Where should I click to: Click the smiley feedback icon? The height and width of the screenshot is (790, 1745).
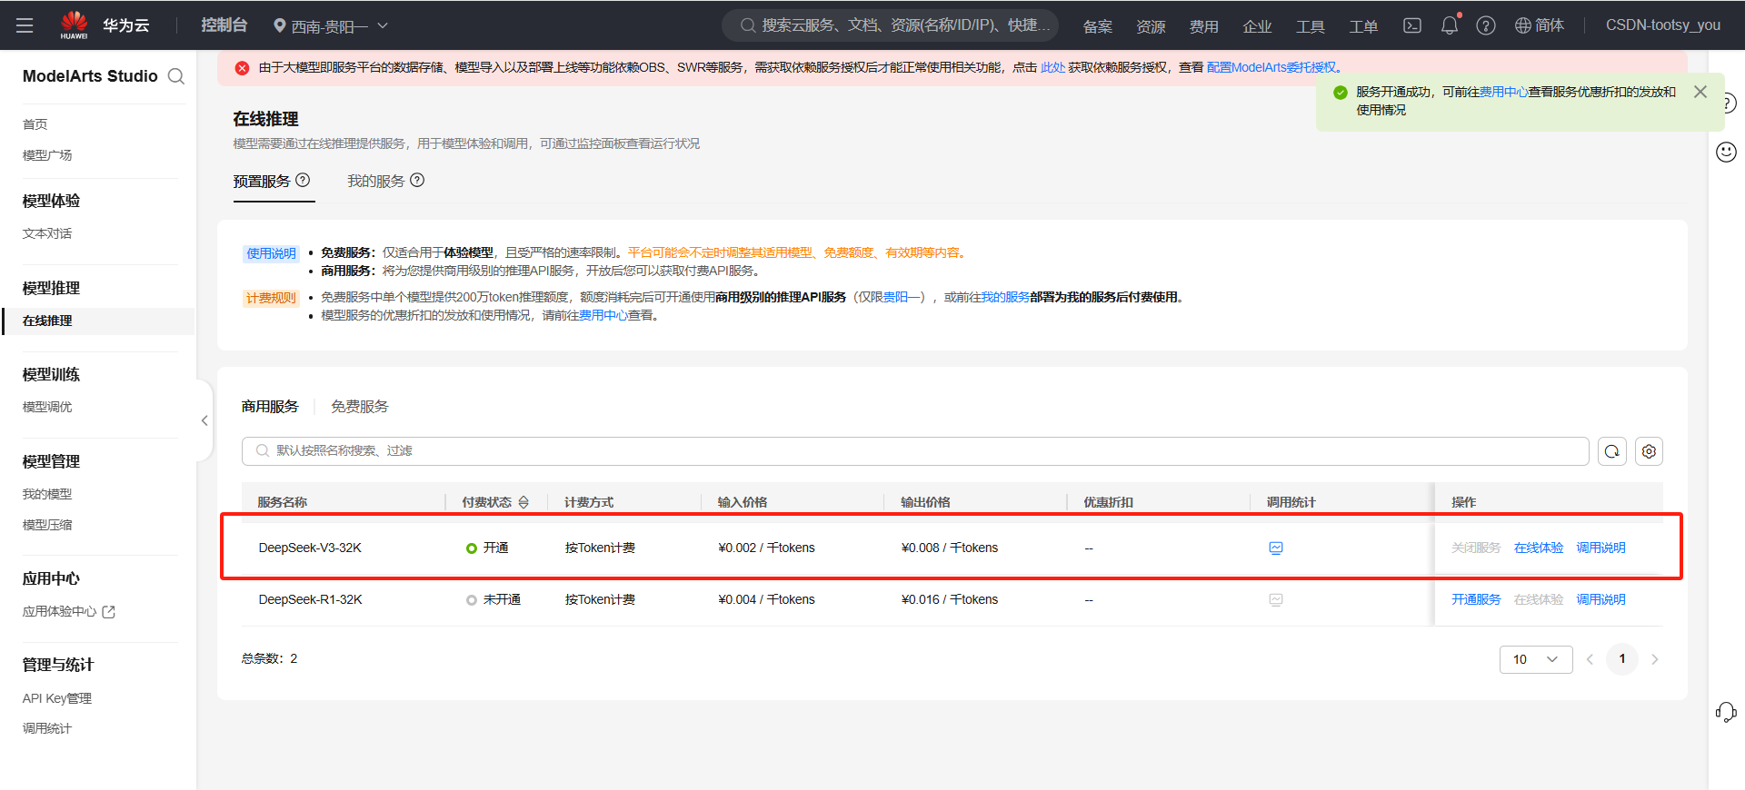(1726, 152)
